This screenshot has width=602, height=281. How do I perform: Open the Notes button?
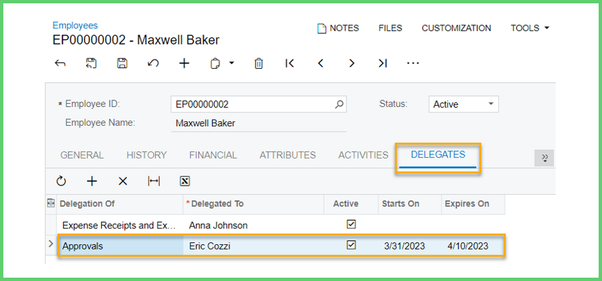pos(338,28)
